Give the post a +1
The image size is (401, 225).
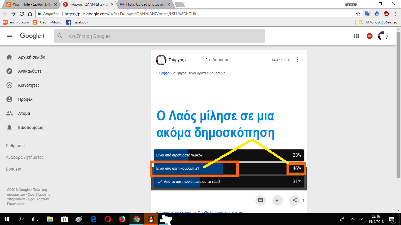coord(277,200)
